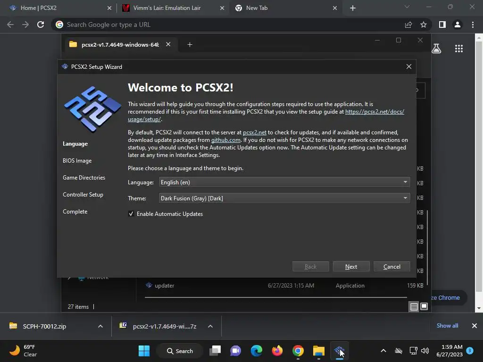Open Windows Start menu
Screen dimensions: 483x362
point(144,351)
